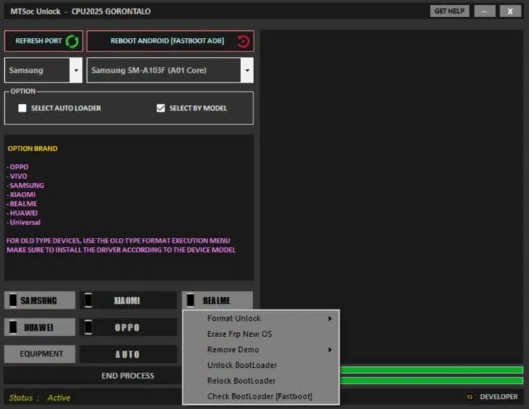The width and height of the screenshot is (529, 409).
Task: Select Check BootLoader [Fastboot] option
Action: click(x=259, y=396)
